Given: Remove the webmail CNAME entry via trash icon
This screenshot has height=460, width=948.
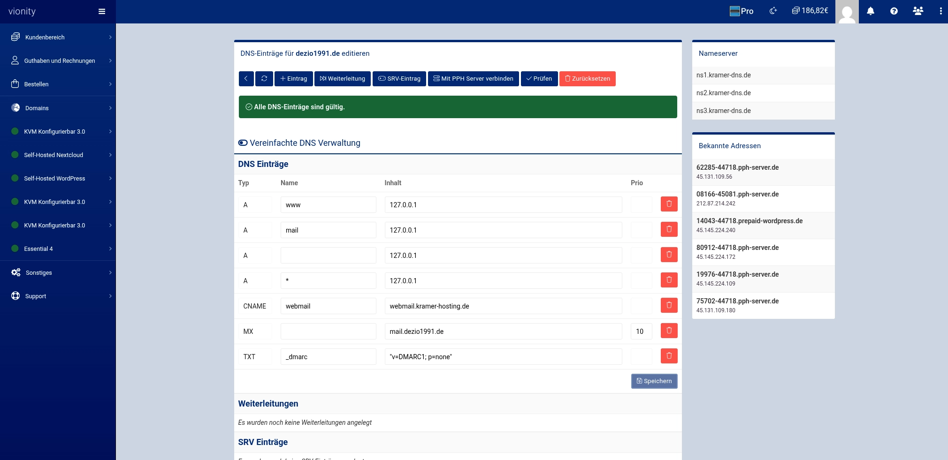Looking at the screenshot, I should pyautogui.click(x=669, y=306).
